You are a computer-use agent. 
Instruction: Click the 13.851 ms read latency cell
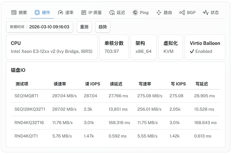(x=118, y=109)
